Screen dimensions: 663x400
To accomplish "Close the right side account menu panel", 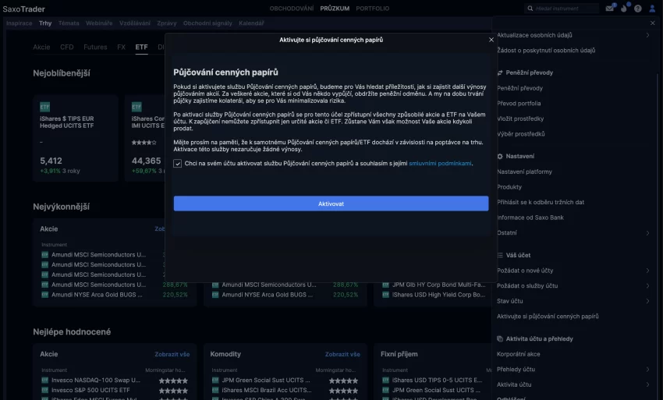I will coord(652,23).
